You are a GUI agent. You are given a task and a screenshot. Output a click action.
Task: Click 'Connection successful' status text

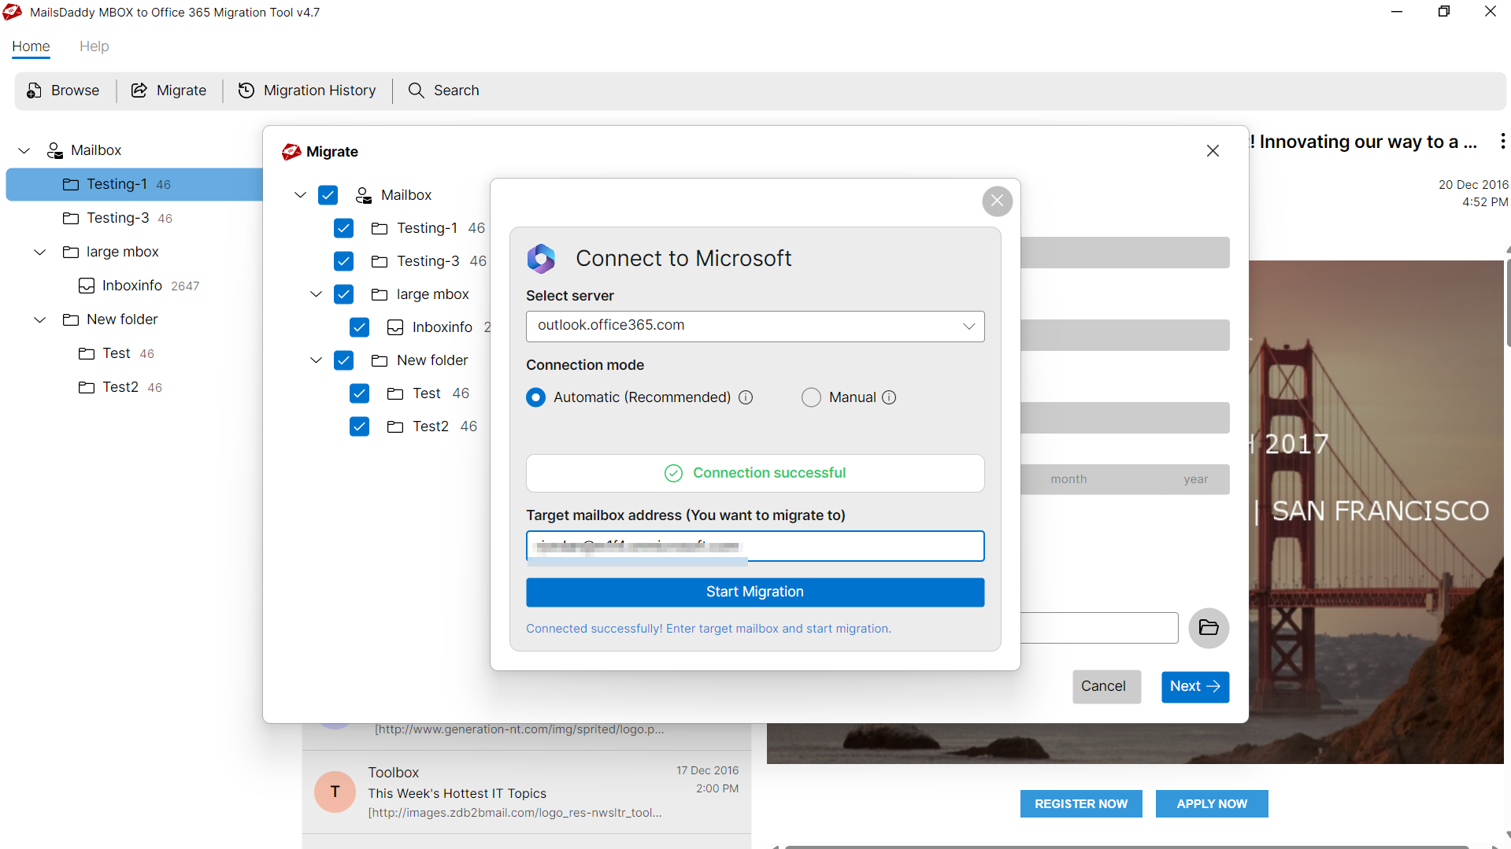click(x=769, y=473)
